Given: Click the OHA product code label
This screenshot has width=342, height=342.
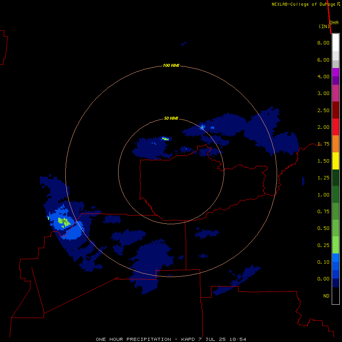Looking at the screenshot, I should point(334,23).
